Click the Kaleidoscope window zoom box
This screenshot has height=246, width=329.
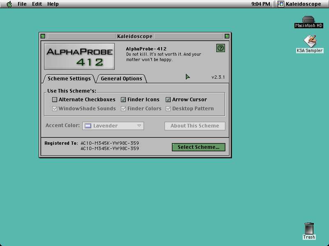click(x=227, y=36)
